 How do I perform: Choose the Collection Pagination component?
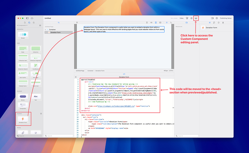tap(36, 58)
